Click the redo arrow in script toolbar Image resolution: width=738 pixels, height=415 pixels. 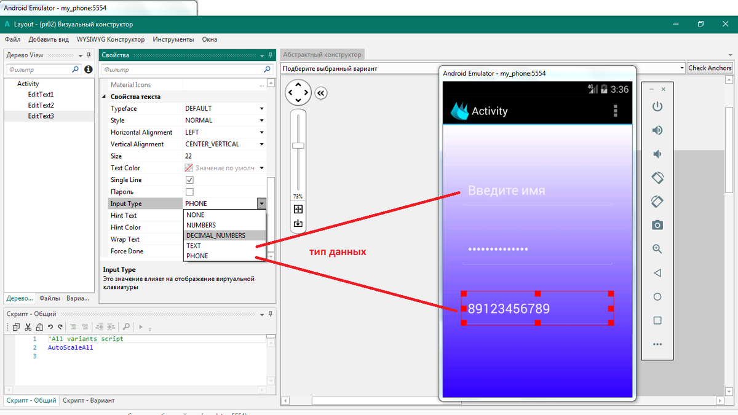click(x=60, y=326)
